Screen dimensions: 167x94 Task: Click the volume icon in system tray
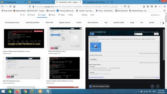pos(147,91)
